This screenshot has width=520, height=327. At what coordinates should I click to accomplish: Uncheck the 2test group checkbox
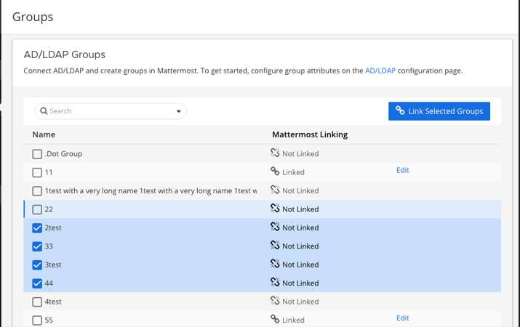tap(37, 228)
